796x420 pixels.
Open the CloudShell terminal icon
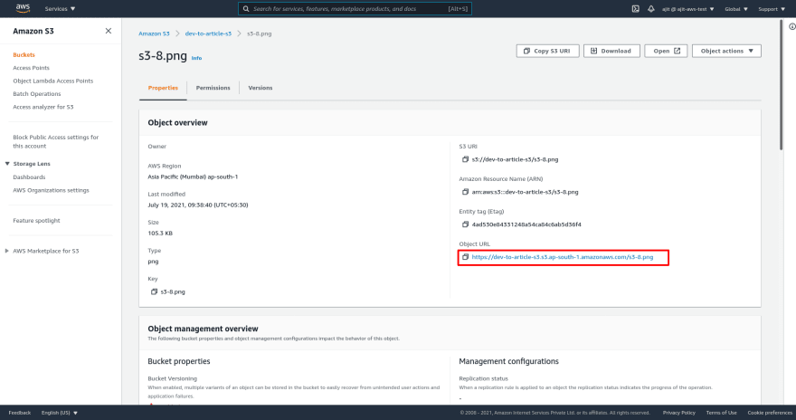click(635, 9)
